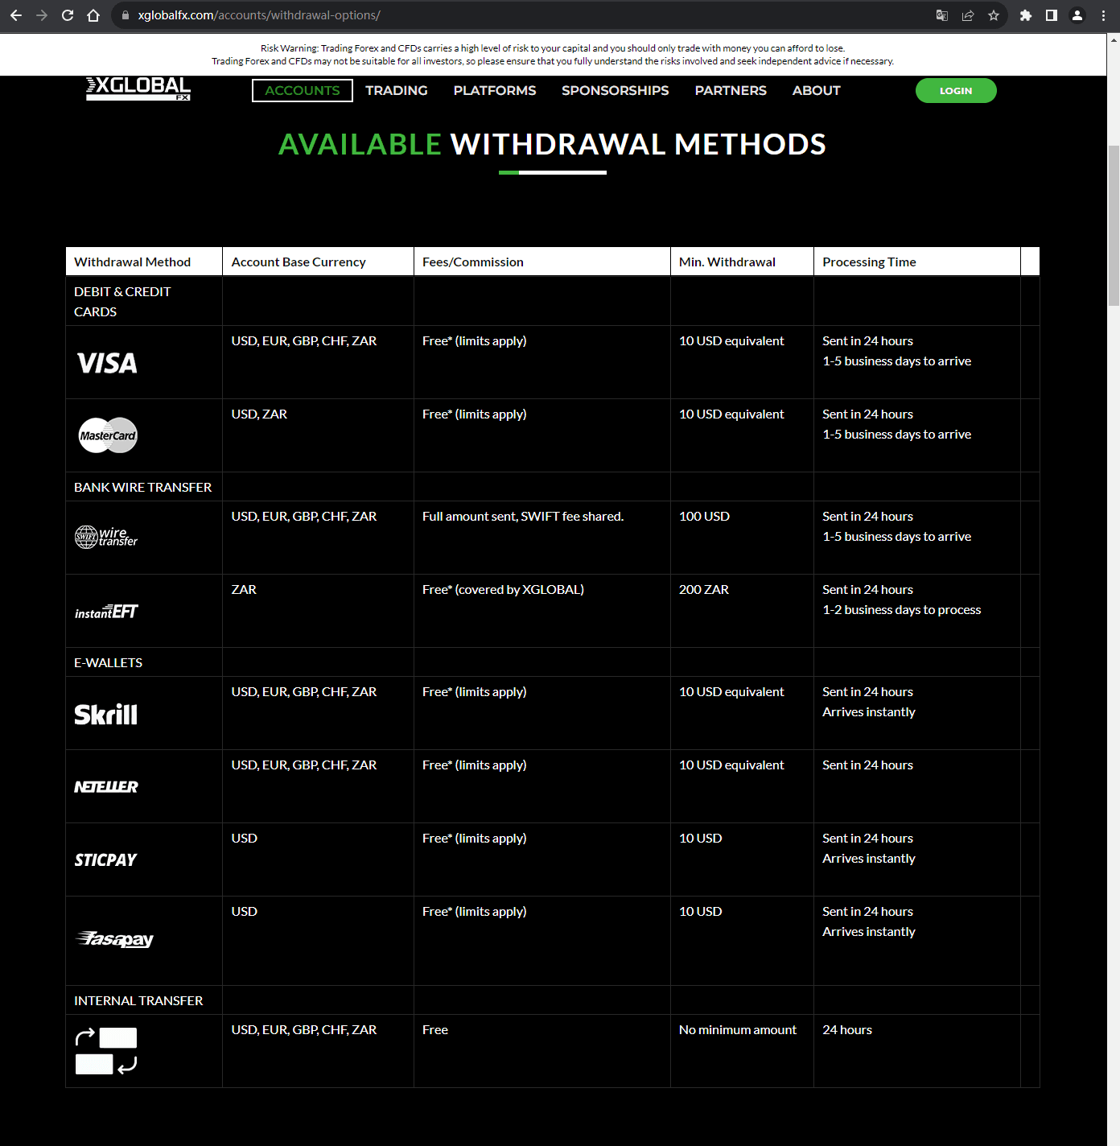Open the browser profile avatar icon

[1077, 15]
